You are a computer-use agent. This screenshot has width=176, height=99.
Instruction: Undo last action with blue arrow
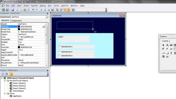tap(33, 10)
